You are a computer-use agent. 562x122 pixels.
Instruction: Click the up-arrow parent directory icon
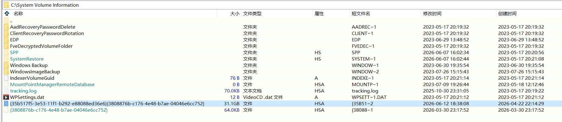[x=7, y=13]
